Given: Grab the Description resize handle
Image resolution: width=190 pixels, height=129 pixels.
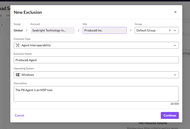Looking at the screenshot, I should 178,100.
